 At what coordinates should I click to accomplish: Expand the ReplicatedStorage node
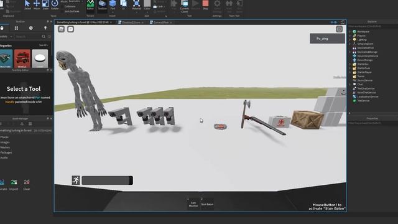350,52
